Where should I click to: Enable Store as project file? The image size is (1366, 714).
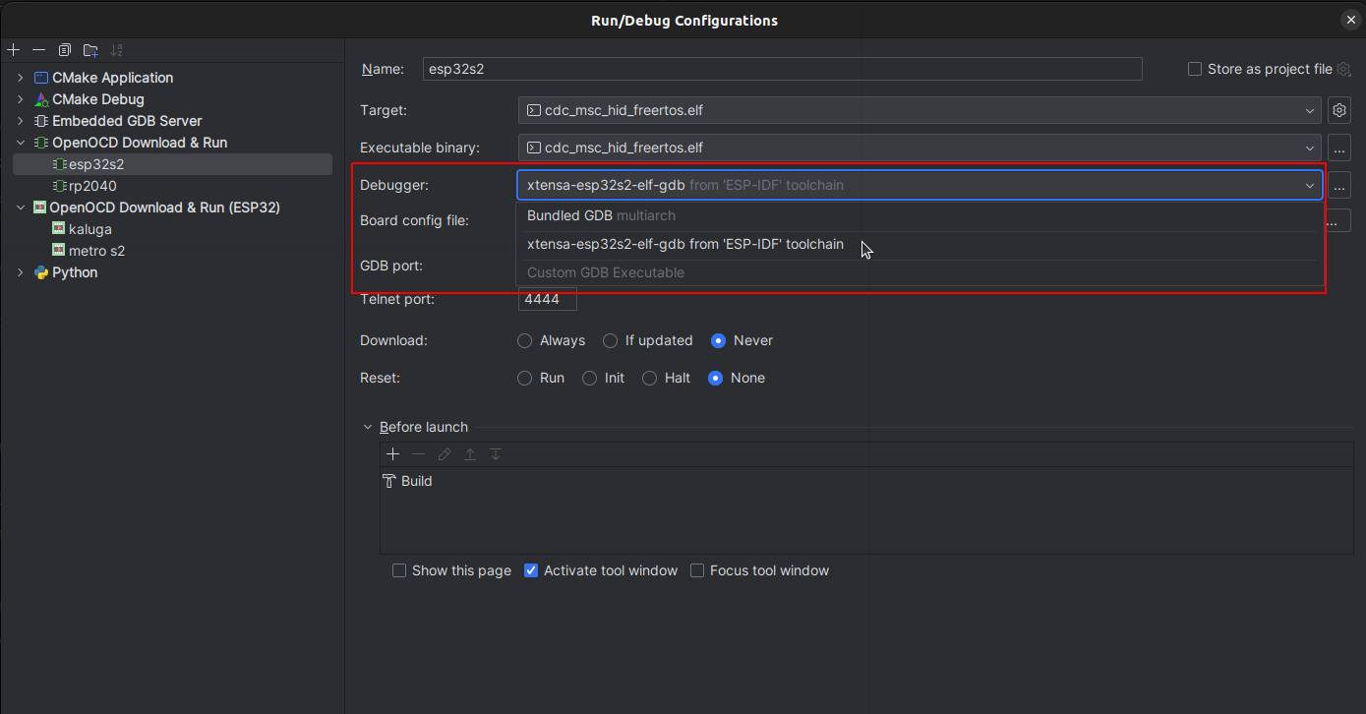coord(1195,69)
